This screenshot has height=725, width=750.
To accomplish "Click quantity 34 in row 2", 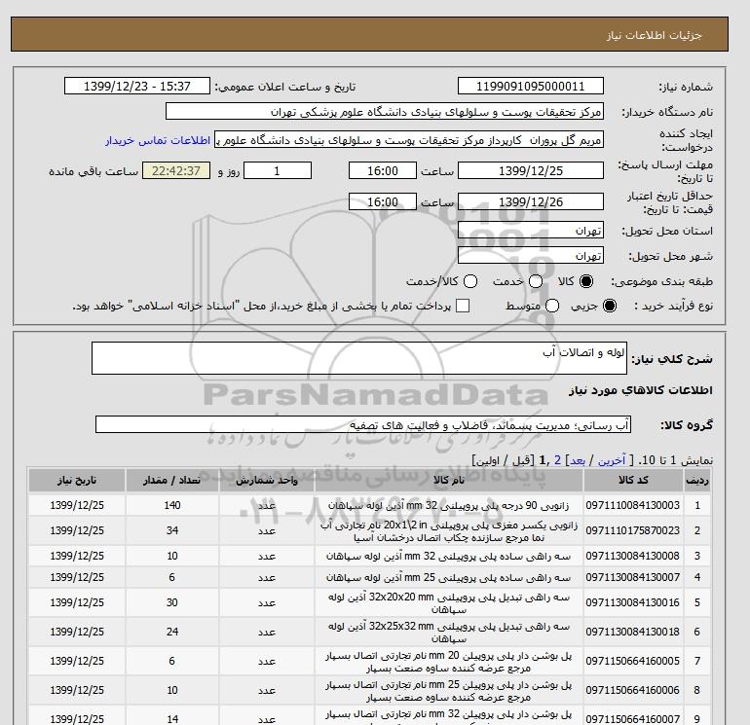I will click(x=172, y=530).
